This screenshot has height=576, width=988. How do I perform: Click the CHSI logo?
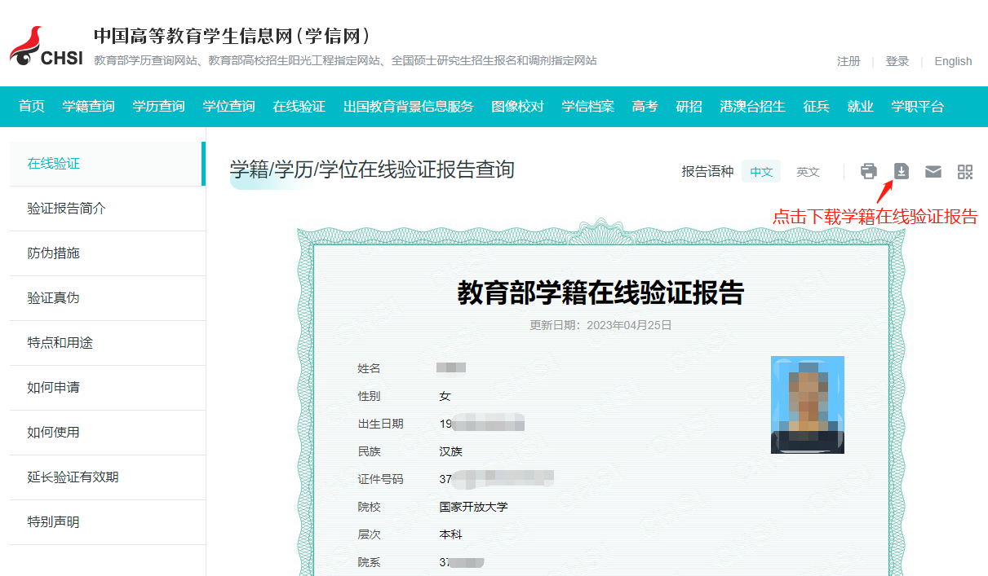[47, 47]
